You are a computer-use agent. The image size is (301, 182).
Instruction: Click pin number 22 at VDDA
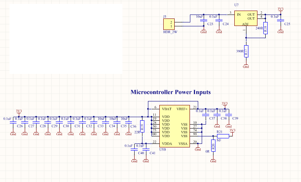coord(155,142)
